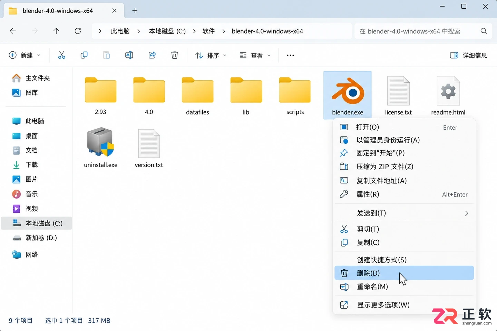
Task: Expand the chevron after 本地磁盘 (C:) in address bar
Action: [x=194, y=31]
